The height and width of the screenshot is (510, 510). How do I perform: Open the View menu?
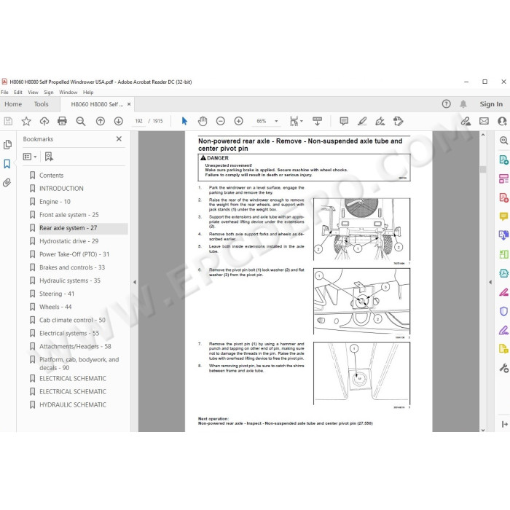[34, 93]
